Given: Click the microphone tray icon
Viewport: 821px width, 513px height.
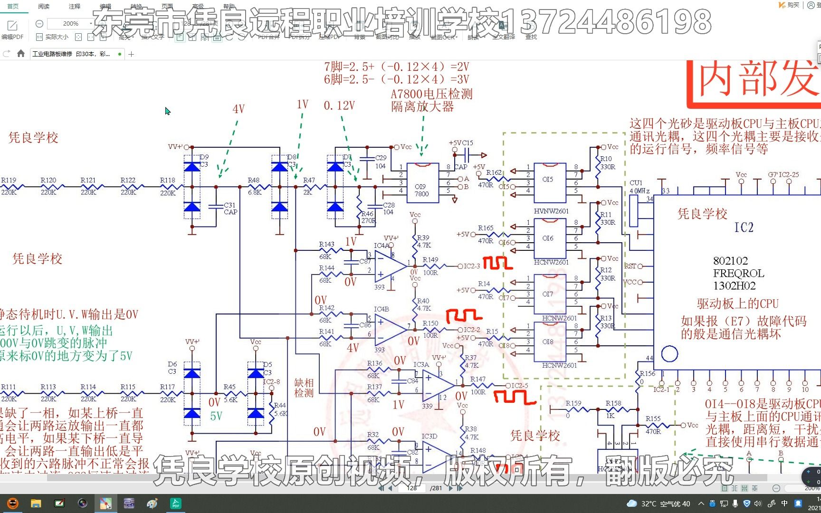Looking at the screenshot, I should click(735, 503).
